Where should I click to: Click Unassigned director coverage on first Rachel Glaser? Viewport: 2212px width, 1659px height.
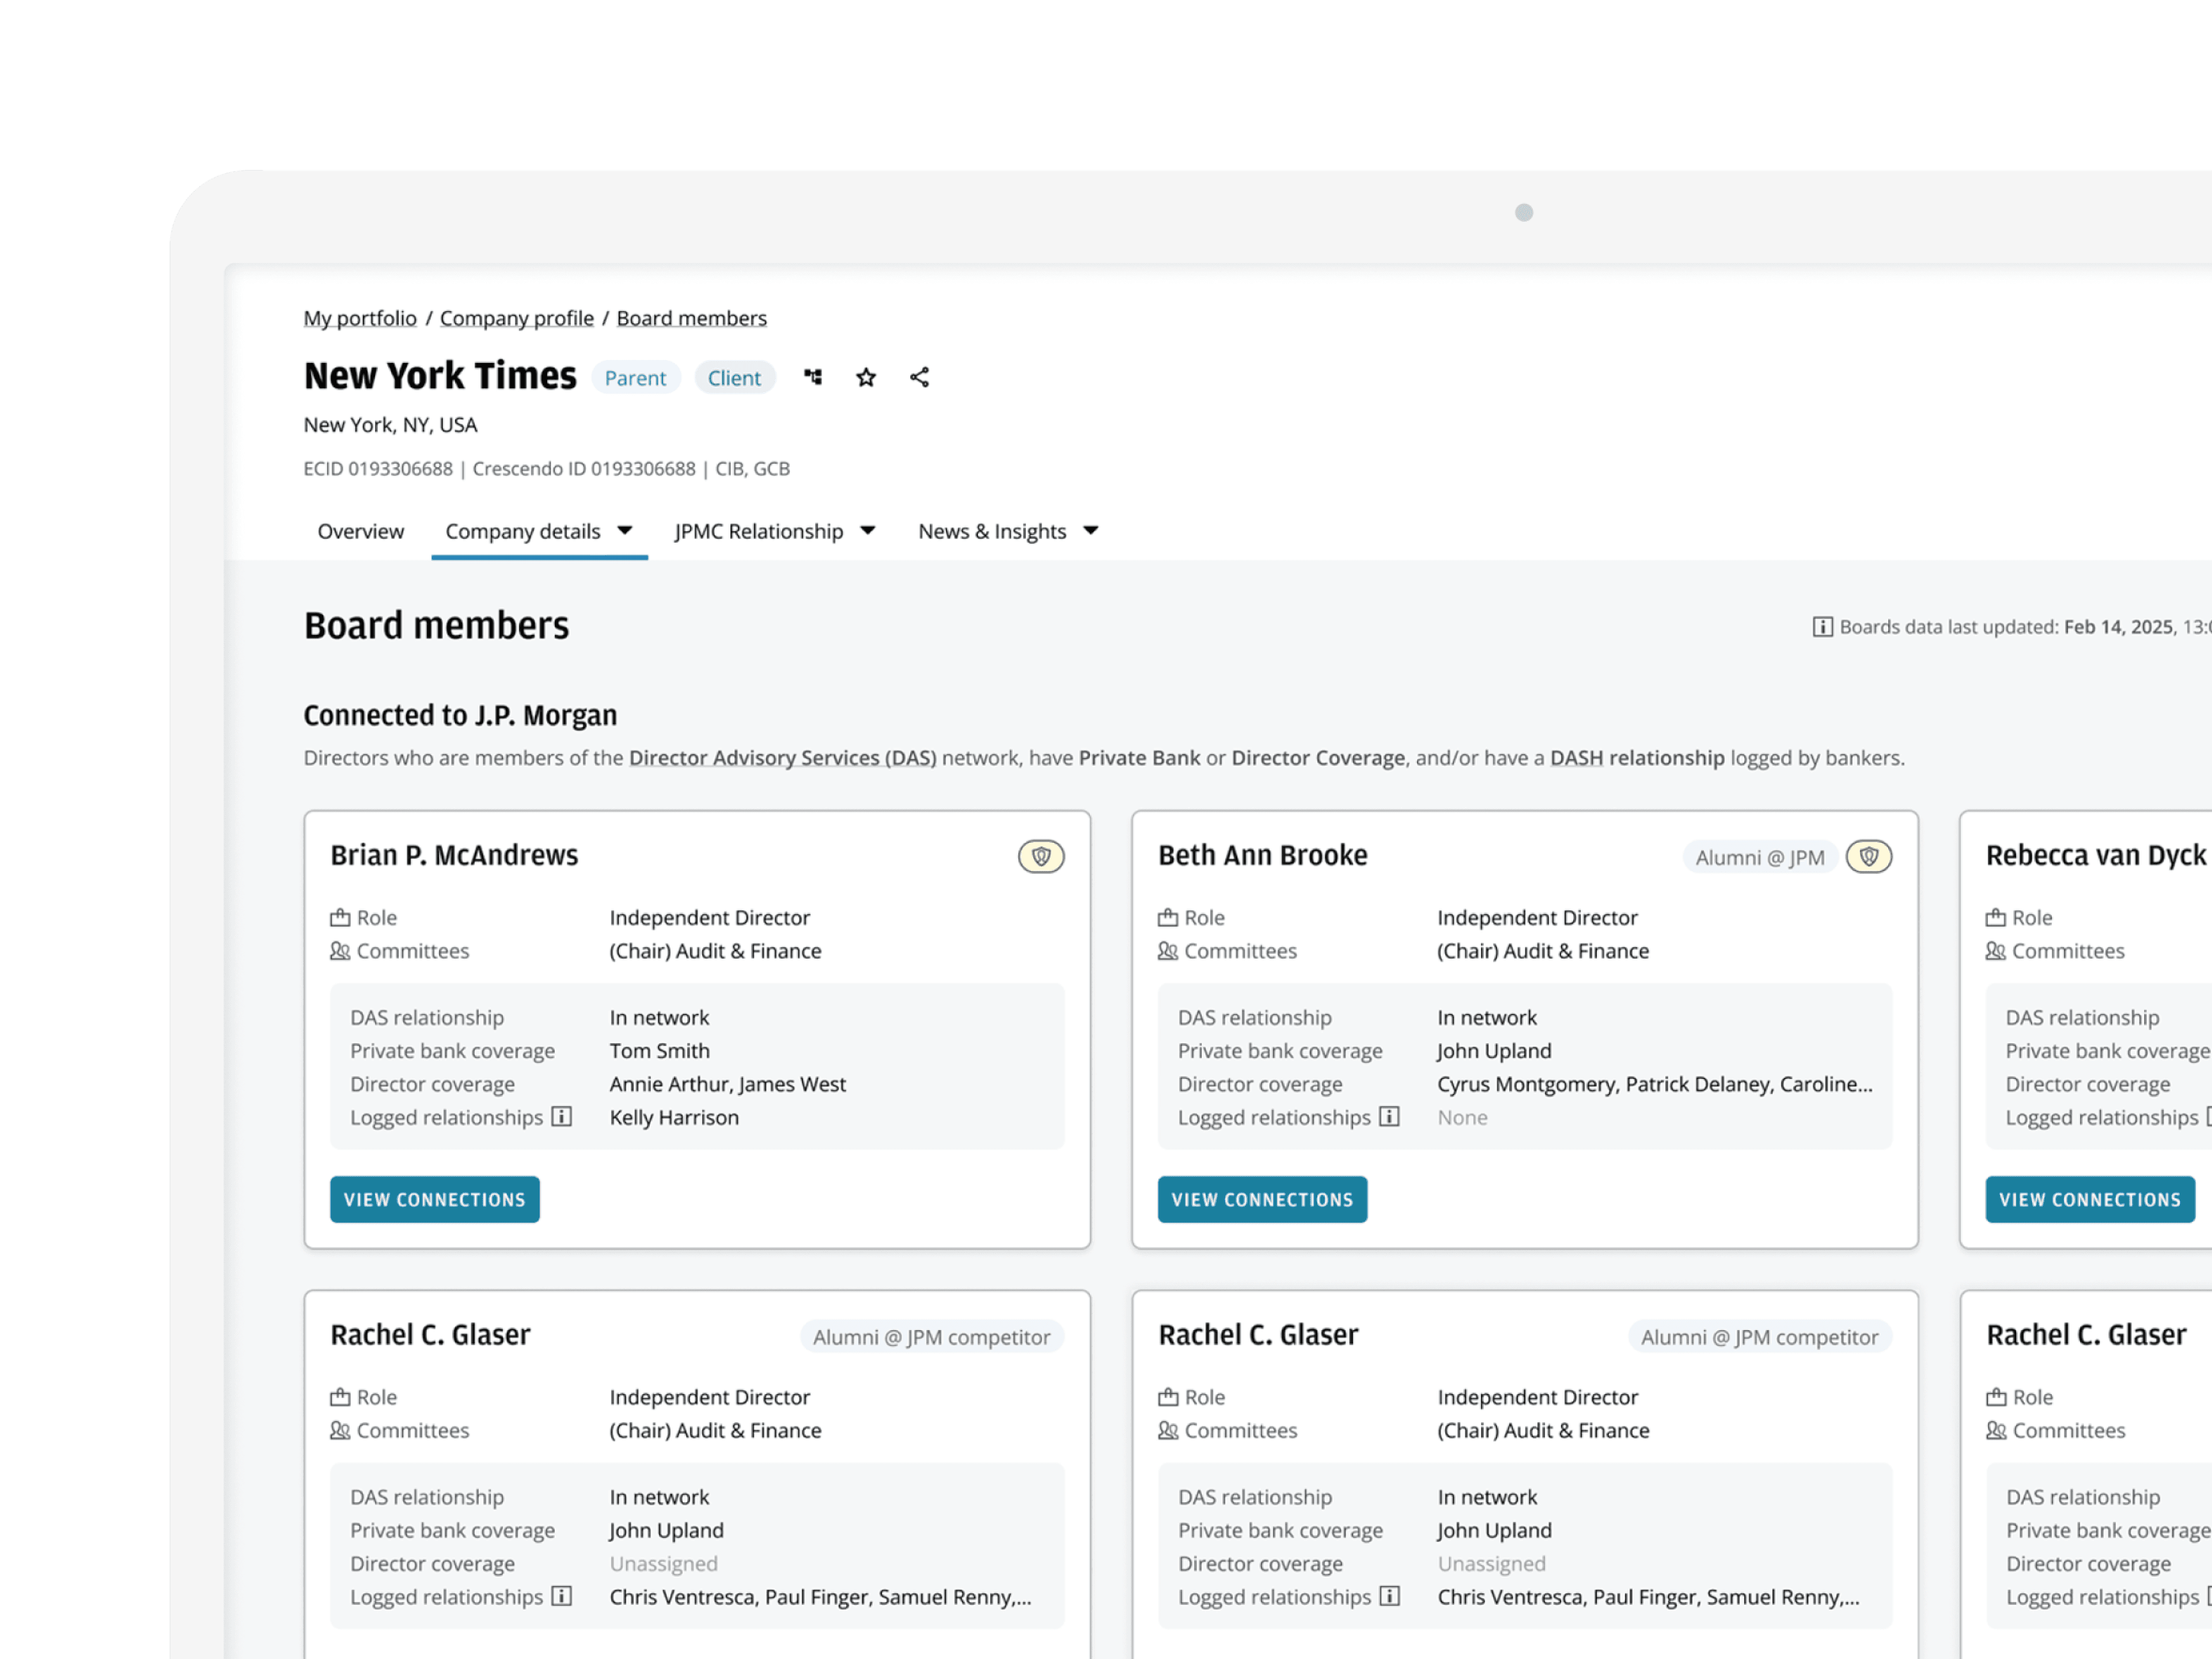tap(664, 1563)
